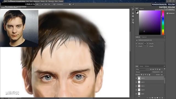Add layer style fx icon
176x99 pixels.
click(x=150, y=98)
